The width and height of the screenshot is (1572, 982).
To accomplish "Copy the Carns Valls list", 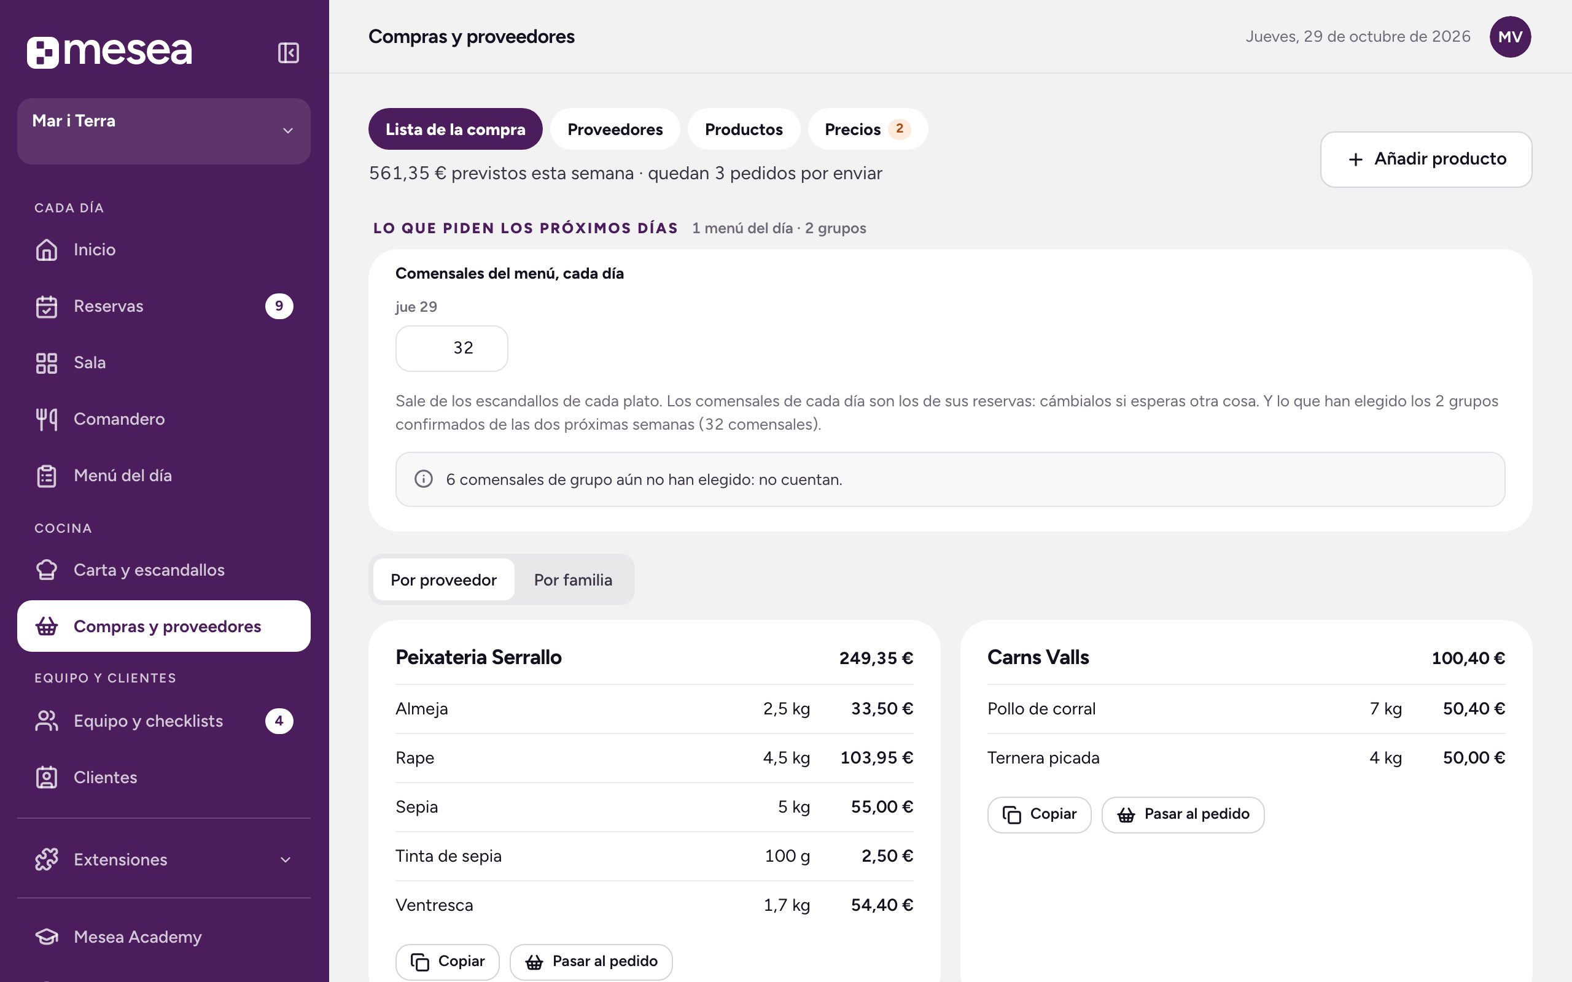I will (1040, 814).
